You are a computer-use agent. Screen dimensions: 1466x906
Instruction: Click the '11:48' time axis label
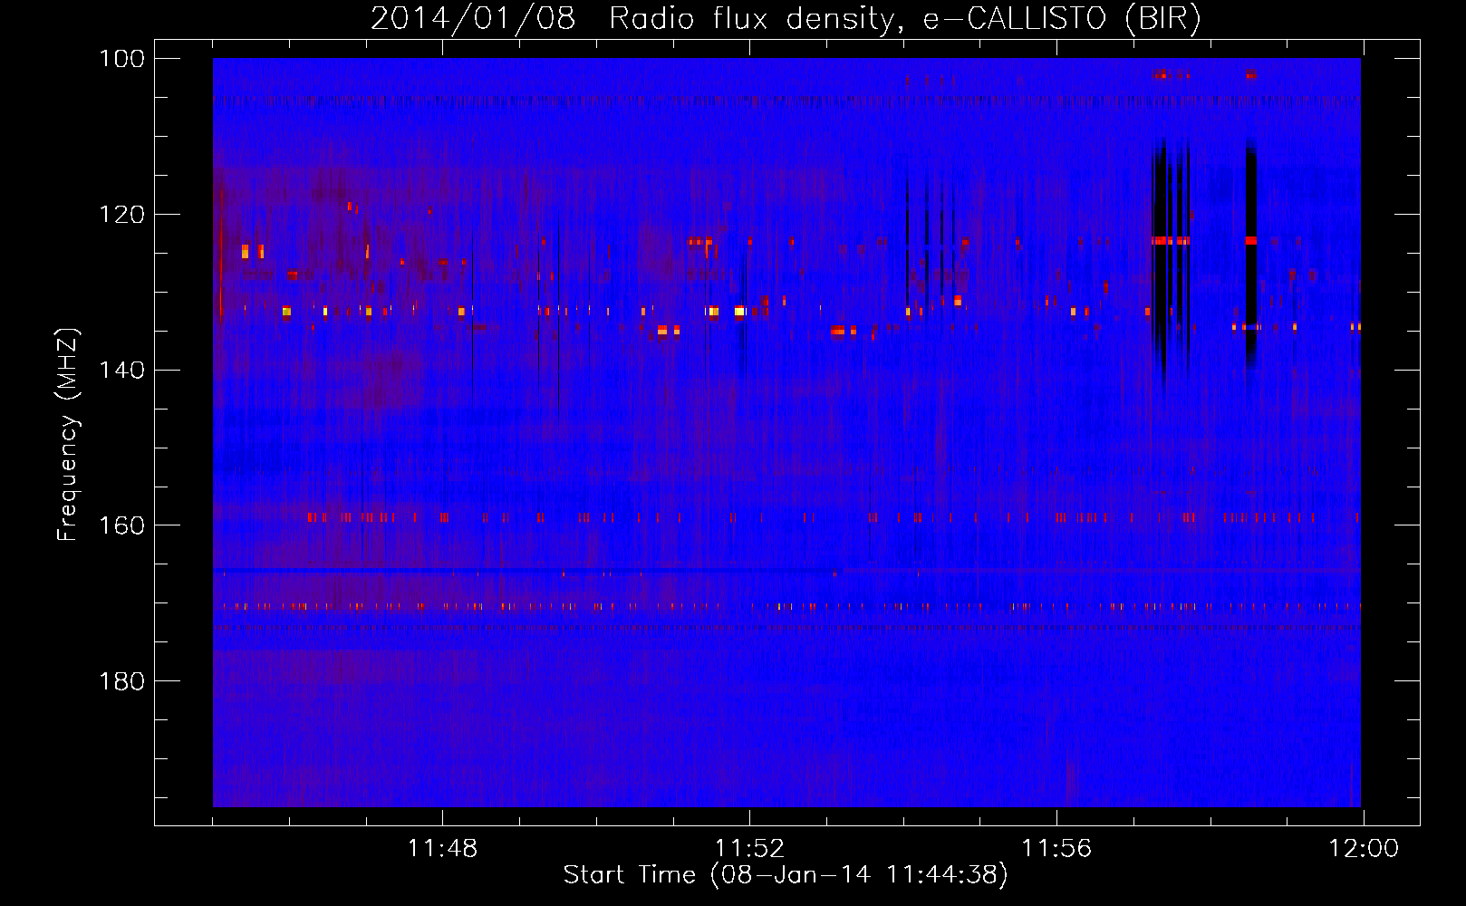click(x=442, y=849)
